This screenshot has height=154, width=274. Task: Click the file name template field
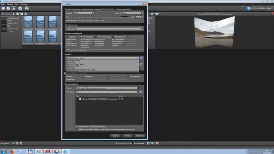(107, 92)
